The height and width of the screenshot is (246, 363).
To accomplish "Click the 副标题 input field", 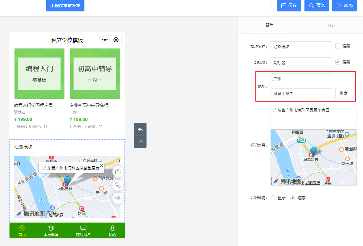I will (301, 62).
